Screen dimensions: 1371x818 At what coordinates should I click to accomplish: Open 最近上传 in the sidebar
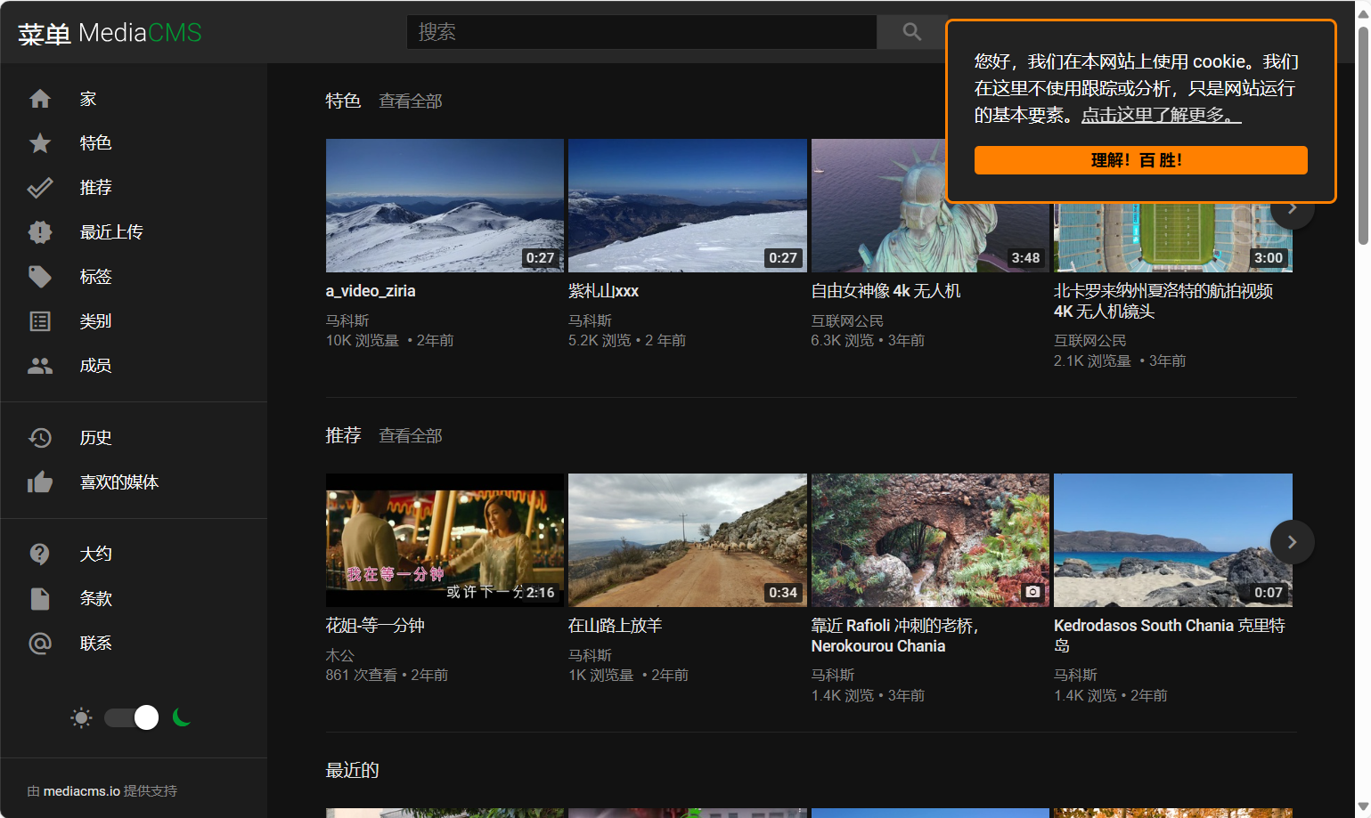coord(111,232)
